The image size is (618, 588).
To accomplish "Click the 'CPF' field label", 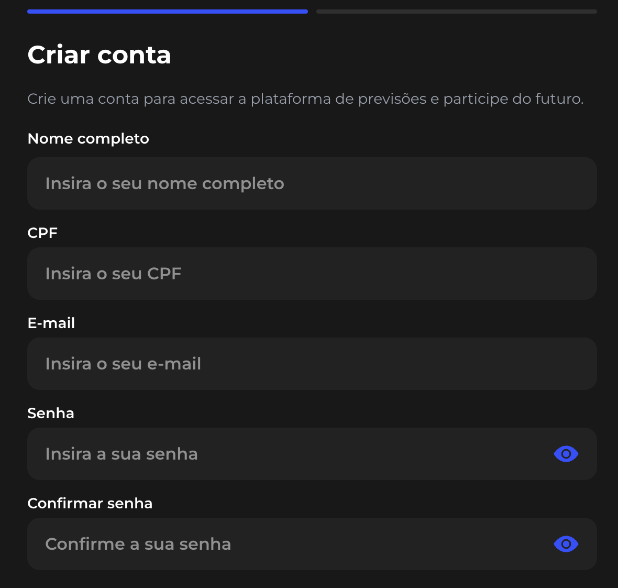I will (42, 233).
